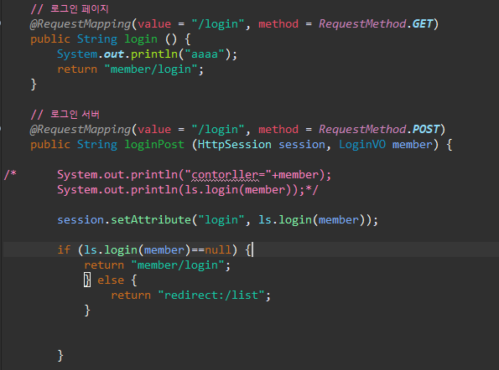Click the @RequestMapping annotation above loginPost
499x370 pixels.
81,130
